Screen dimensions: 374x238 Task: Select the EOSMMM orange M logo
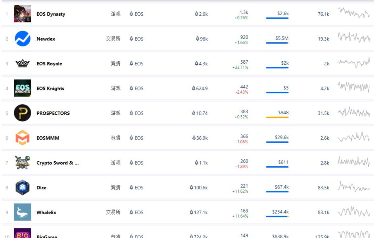tap(23, 138)
